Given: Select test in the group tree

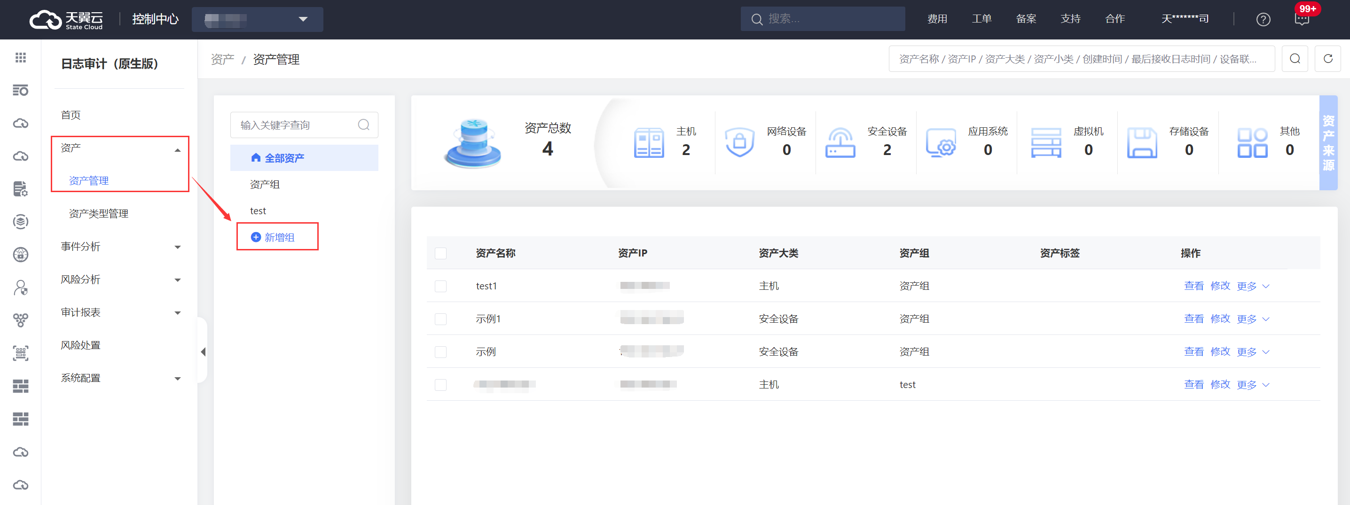Looking at the screenshot, I should [x=258, y=210].
